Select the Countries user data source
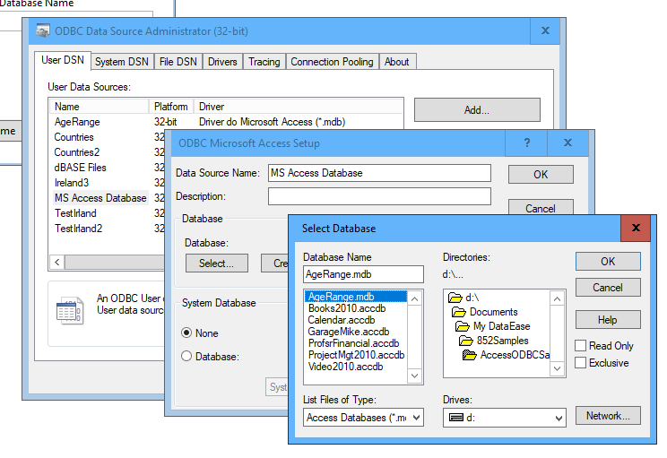667x458 pixels. 74,137
